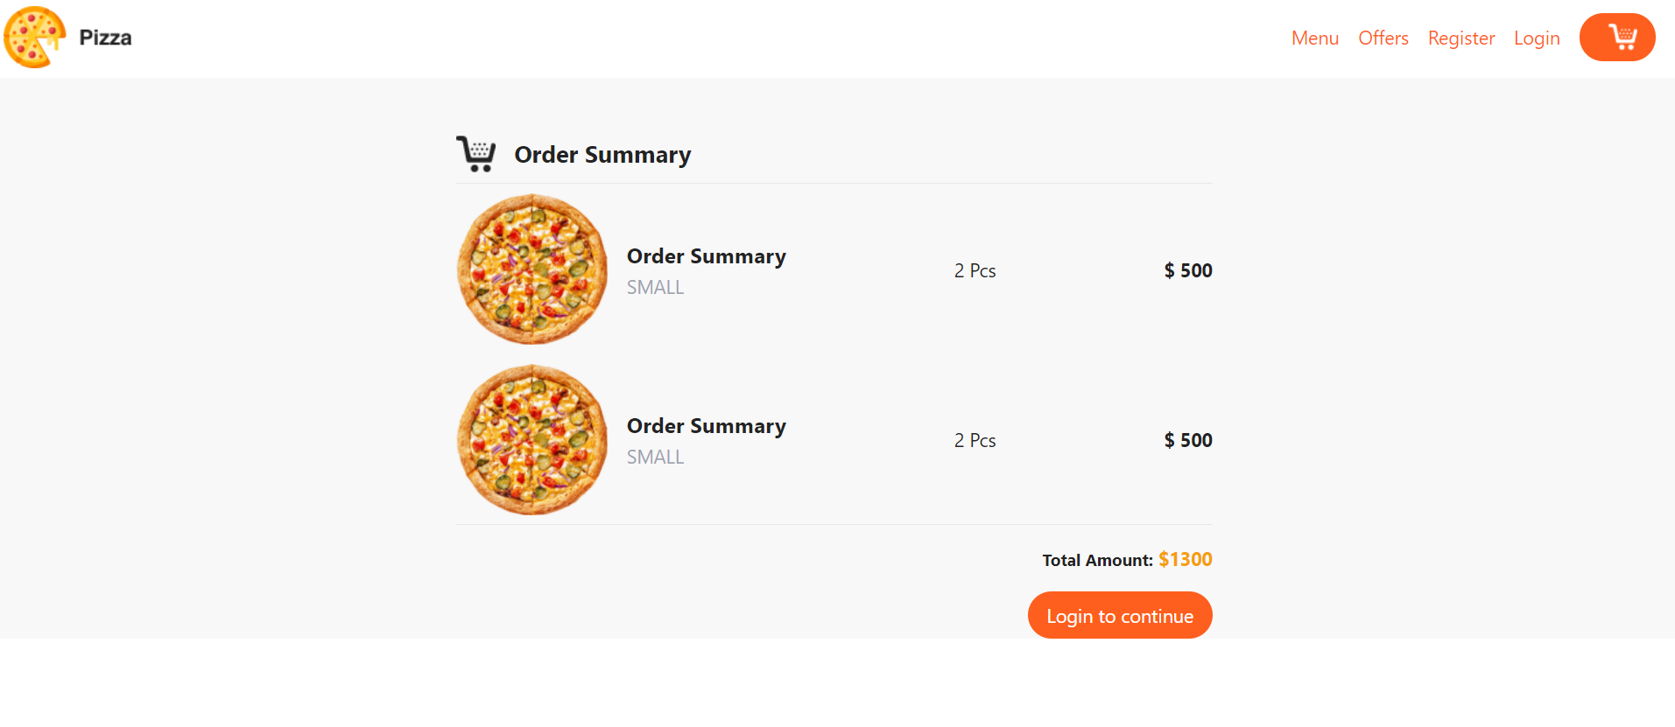Click the orange cart button in the header

tap(1616, 37)
